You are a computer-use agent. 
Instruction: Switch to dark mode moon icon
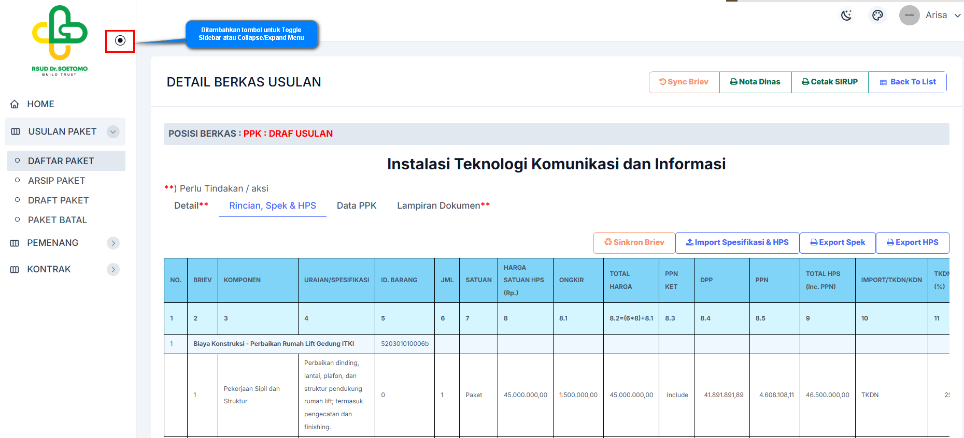point(846,16)
